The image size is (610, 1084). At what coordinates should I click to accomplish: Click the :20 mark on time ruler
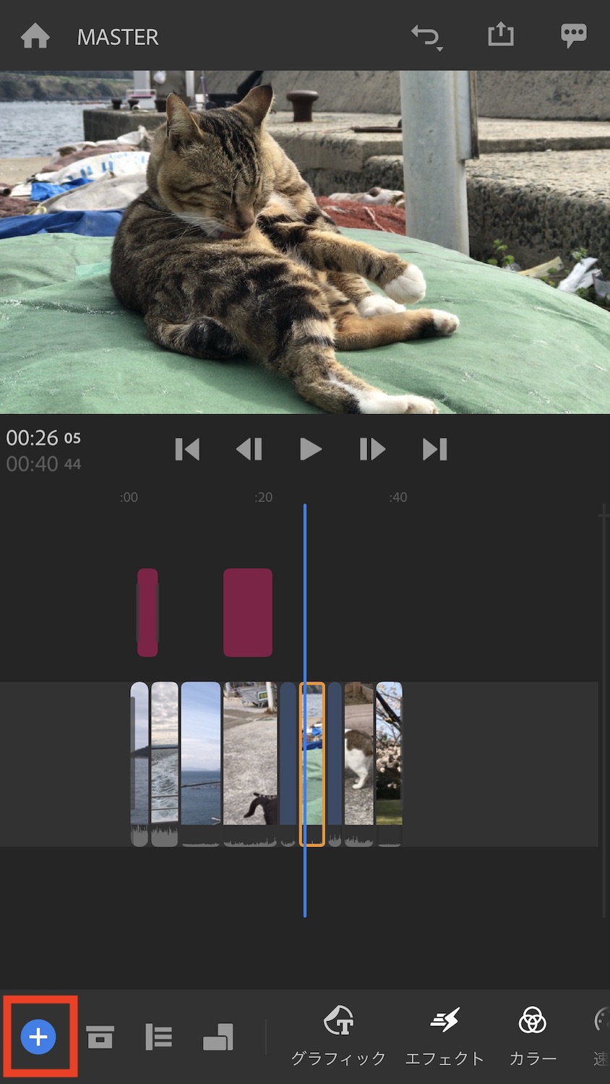coord(263,497)
